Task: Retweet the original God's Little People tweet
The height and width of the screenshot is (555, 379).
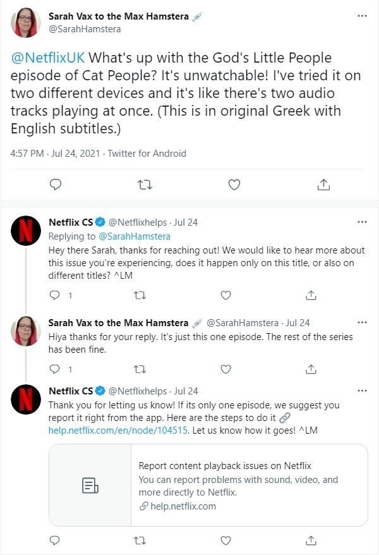Action: [143, 185]
